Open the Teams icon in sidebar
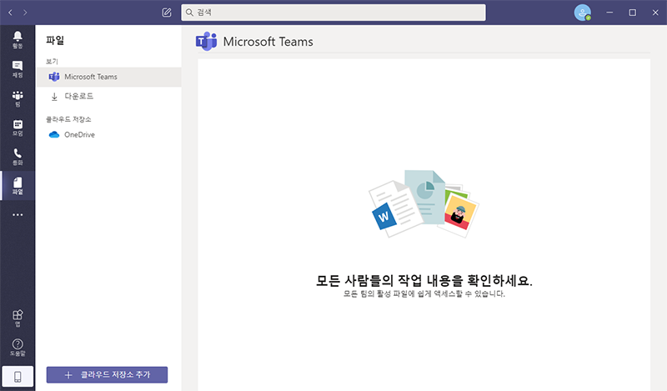This screenshot has height=391, width=667. pyautogui.click(x=18, y=98)
